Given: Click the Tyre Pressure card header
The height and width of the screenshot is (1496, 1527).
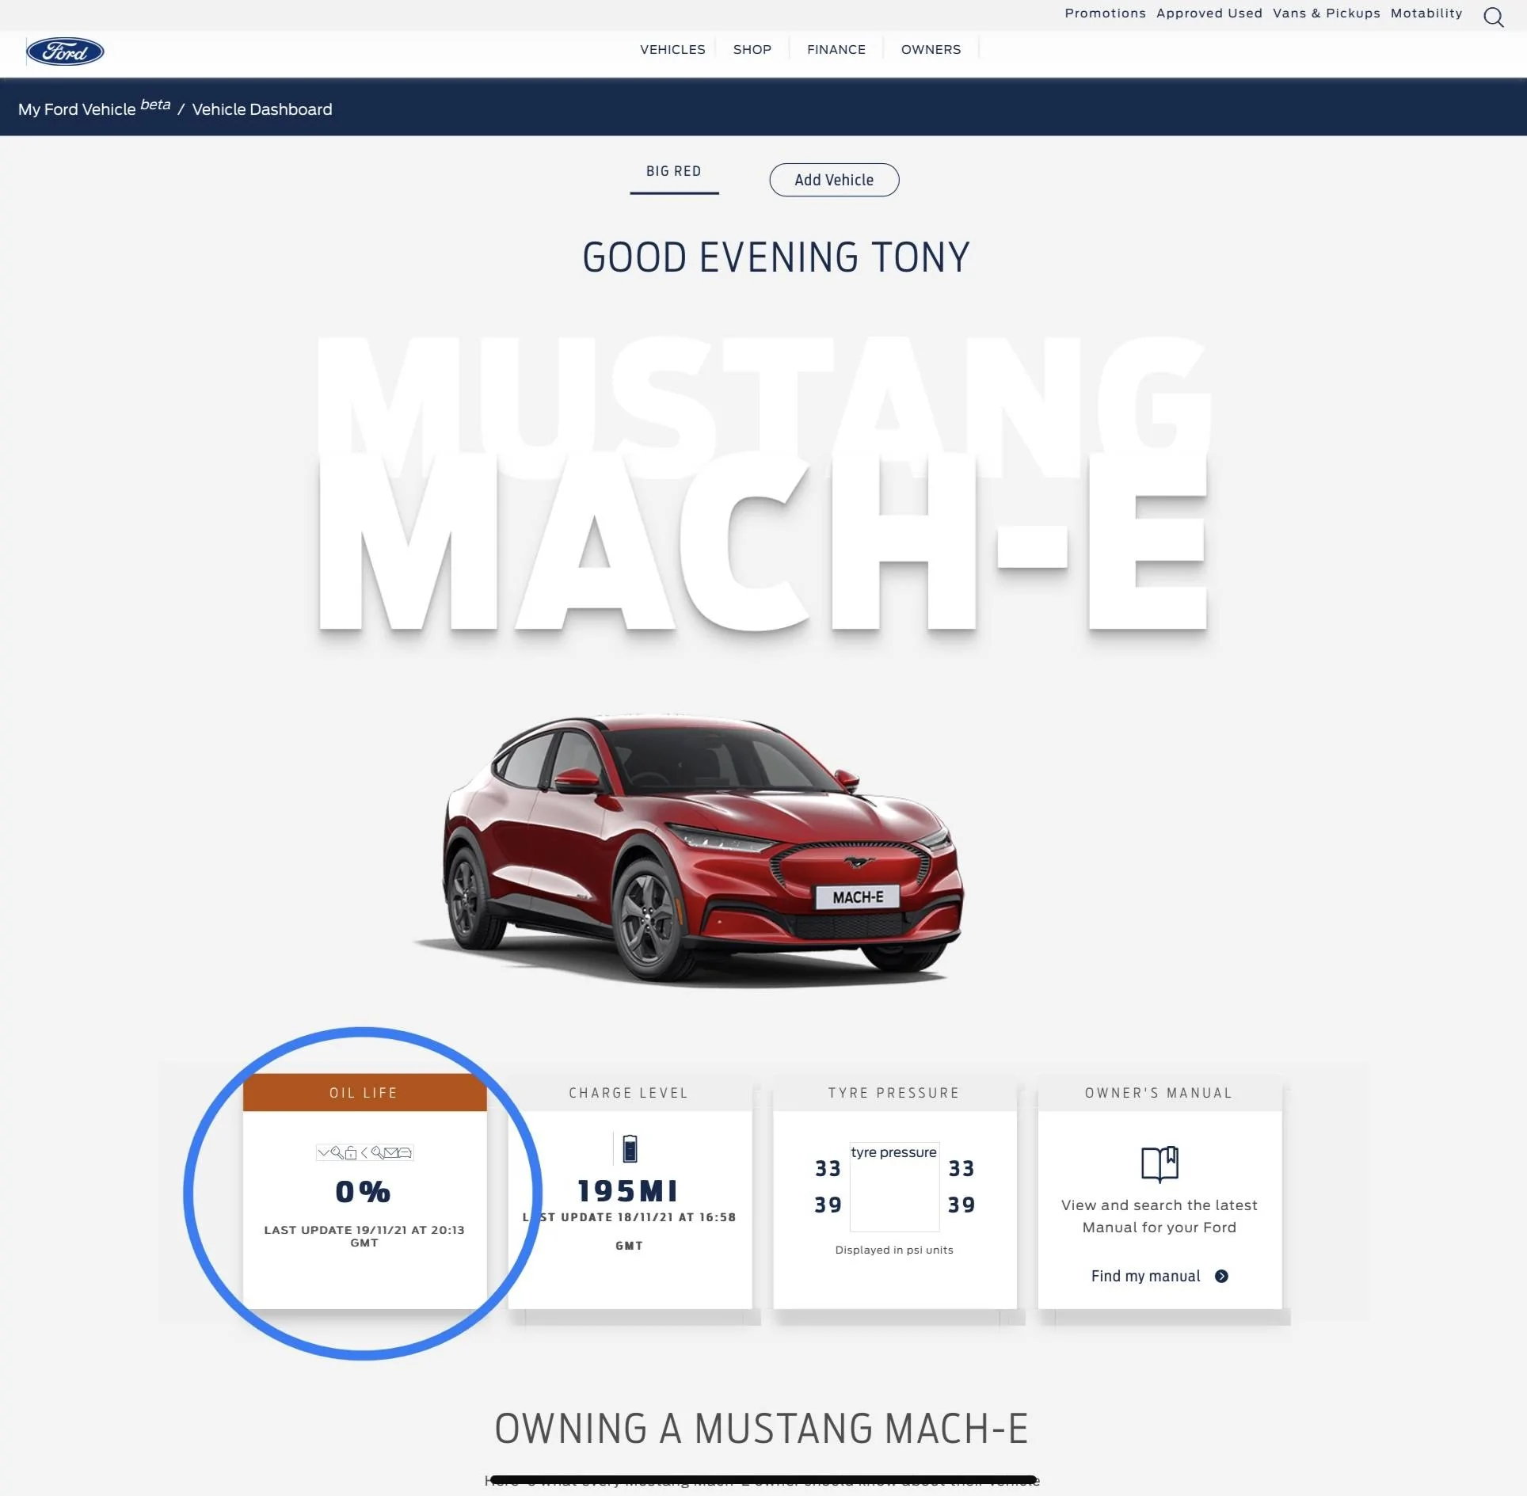Looking at the screenshot, I should point(894,1092).
